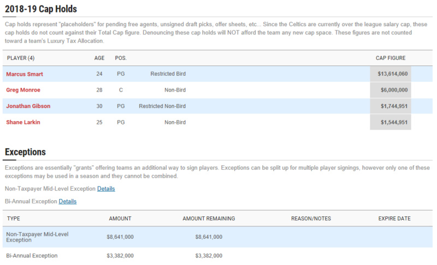This screenshot has height=265, width=437.
Task: Sort by AGE column header
Action: [99, 58]
